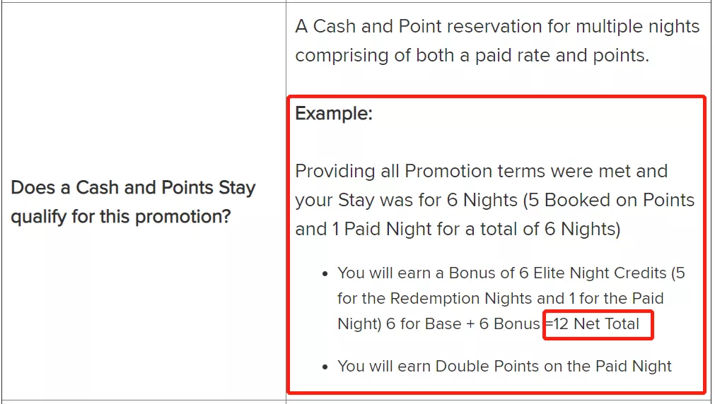
Task: Click 'You will earn Double Points on the Paid Night'
Action: (x=504, y=366)
